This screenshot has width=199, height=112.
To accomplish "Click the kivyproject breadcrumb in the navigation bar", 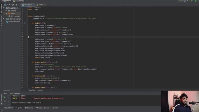I will [6, 1].
